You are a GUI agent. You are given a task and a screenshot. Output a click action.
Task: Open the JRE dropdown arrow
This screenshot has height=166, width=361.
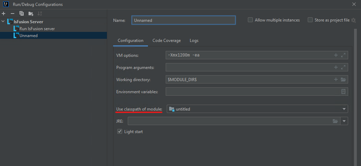[x=344, y=121]
